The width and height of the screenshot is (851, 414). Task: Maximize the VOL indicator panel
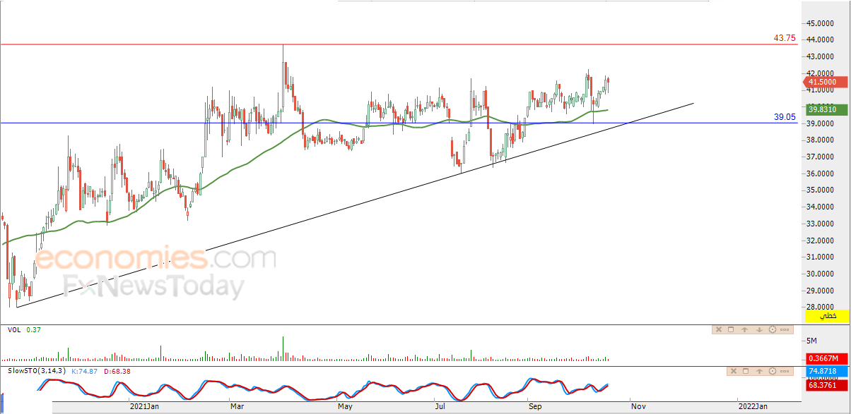point(731,329)
